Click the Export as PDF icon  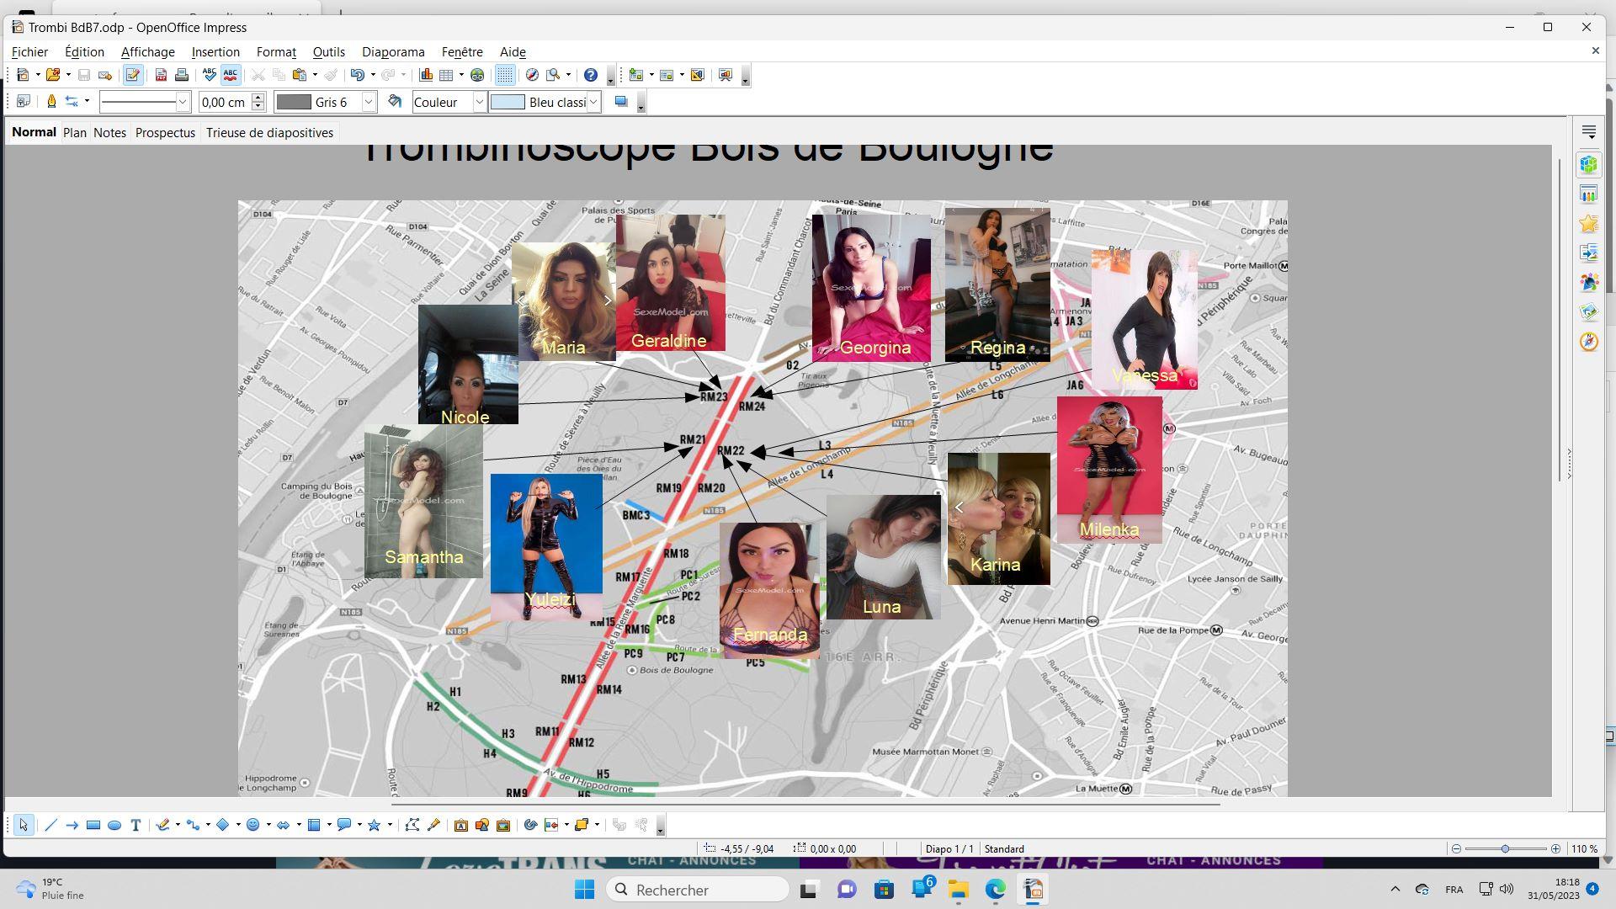click(161, 75)
